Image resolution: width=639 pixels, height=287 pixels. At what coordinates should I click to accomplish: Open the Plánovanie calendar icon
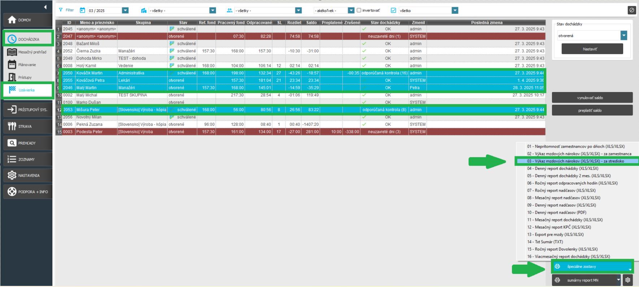[x=12, y=65]
